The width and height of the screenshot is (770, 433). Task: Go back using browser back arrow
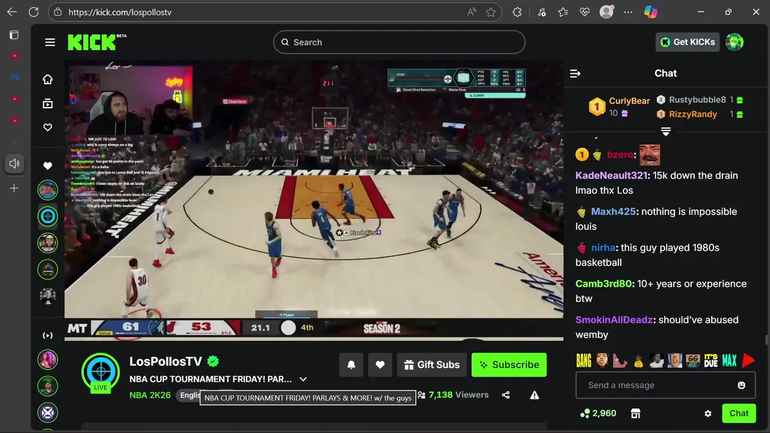pyautogui.click(x=12, y=12)
